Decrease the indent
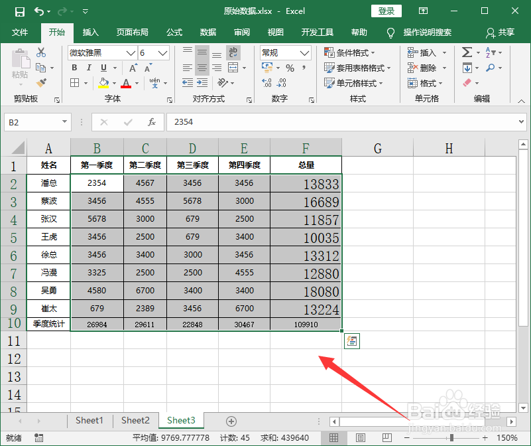The height and width of the screenshot is (446, 531). point(187,83)
